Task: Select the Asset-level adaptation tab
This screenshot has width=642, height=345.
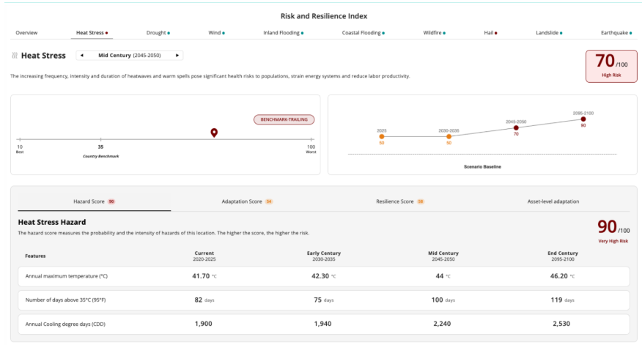Action: pyautogui.click(x=553, y=201)
